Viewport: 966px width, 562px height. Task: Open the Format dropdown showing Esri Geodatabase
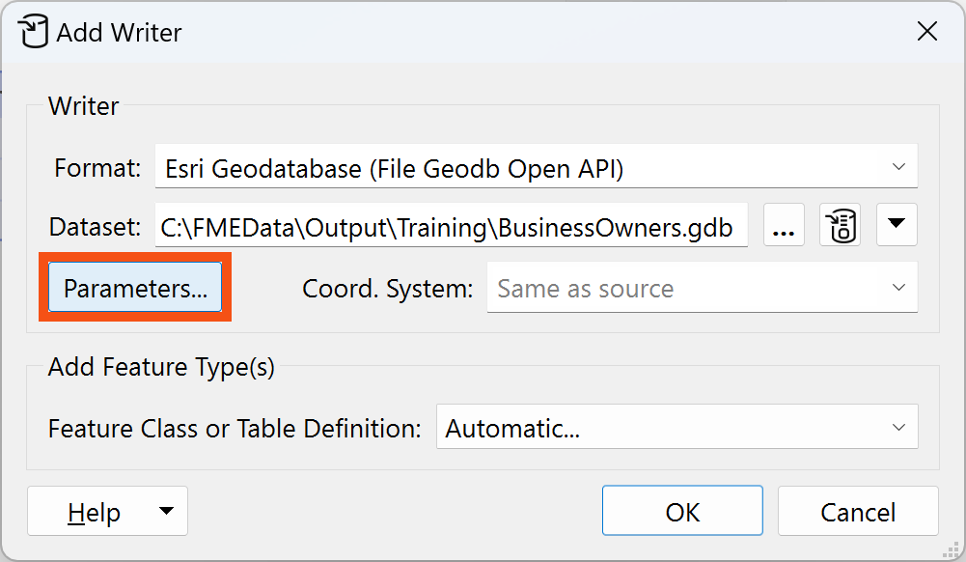(x=536, y=165)
